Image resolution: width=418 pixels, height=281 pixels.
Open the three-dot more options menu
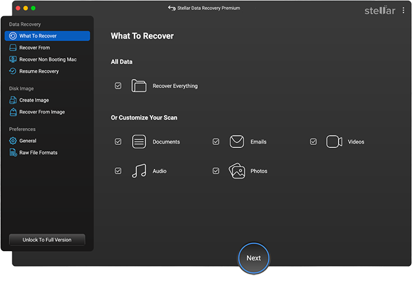point(404,11)
